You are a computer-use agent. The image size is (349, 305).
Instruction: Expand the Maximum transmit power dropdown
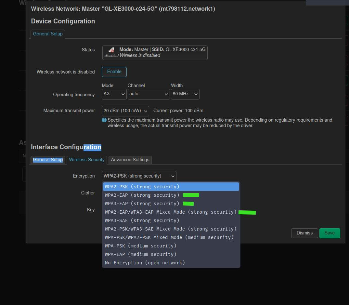(125, 111)
